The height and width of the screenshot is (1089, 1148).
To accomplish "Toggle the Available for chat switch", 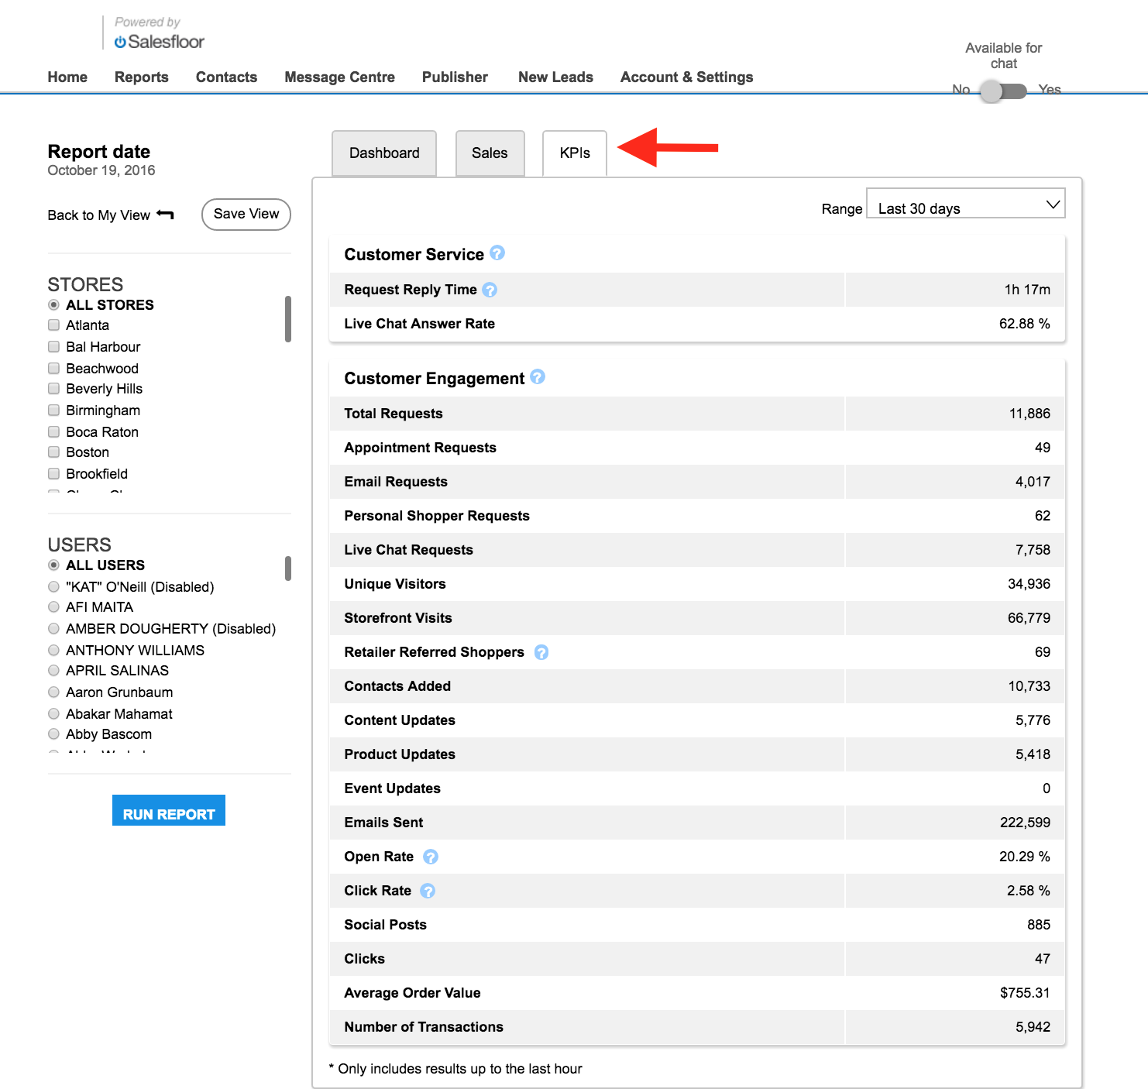I will pyautogui.click(x=1003, y=91).
